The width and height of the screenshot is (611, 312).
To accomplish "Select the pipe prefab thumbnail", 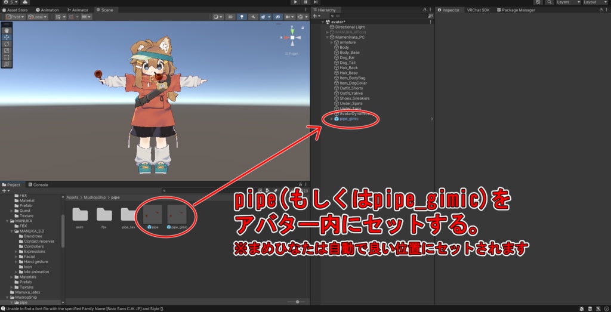I will 153,214.
